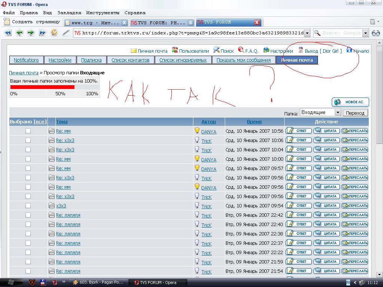The height and width of the screenshot is (287, 383).
Task: Click the Rewind double-arrow navigation icon
Action: [x=7, y=33]
